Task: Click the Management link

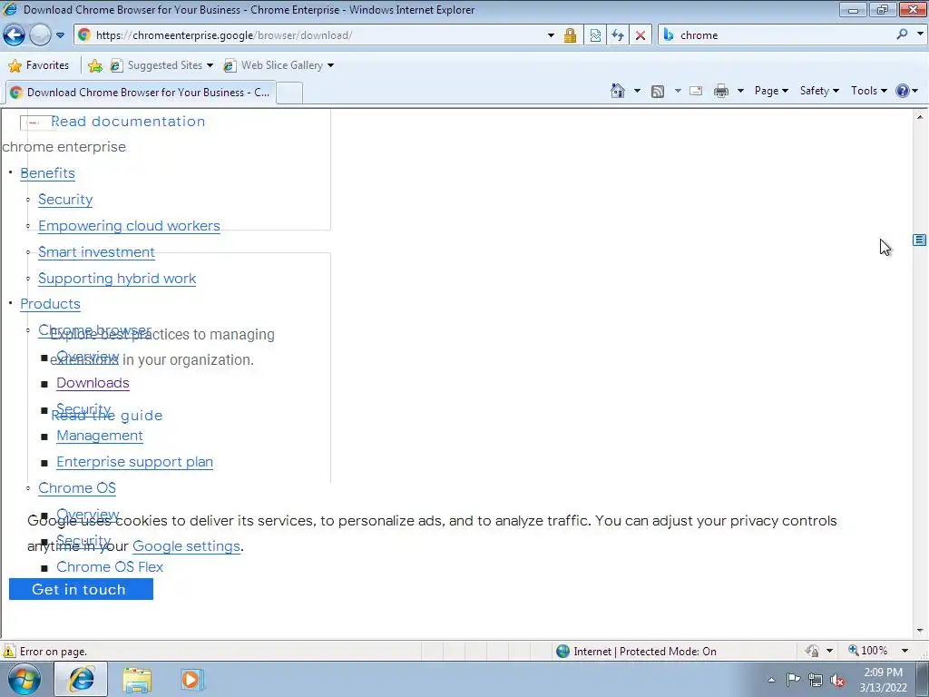Action: [x=100, y=436]
